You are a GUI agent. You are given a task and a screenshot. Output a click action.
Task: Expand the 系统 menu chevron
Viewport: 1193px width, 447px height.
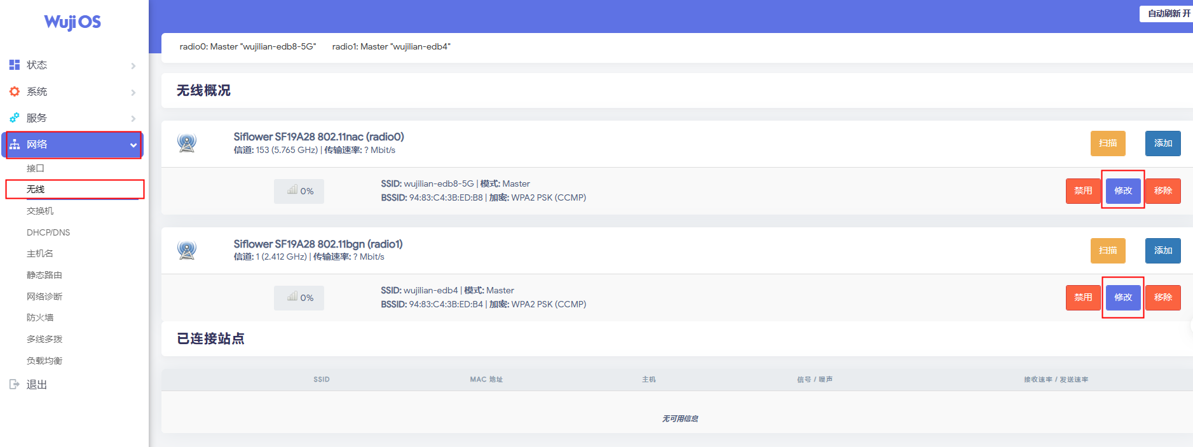pos(133,93)
